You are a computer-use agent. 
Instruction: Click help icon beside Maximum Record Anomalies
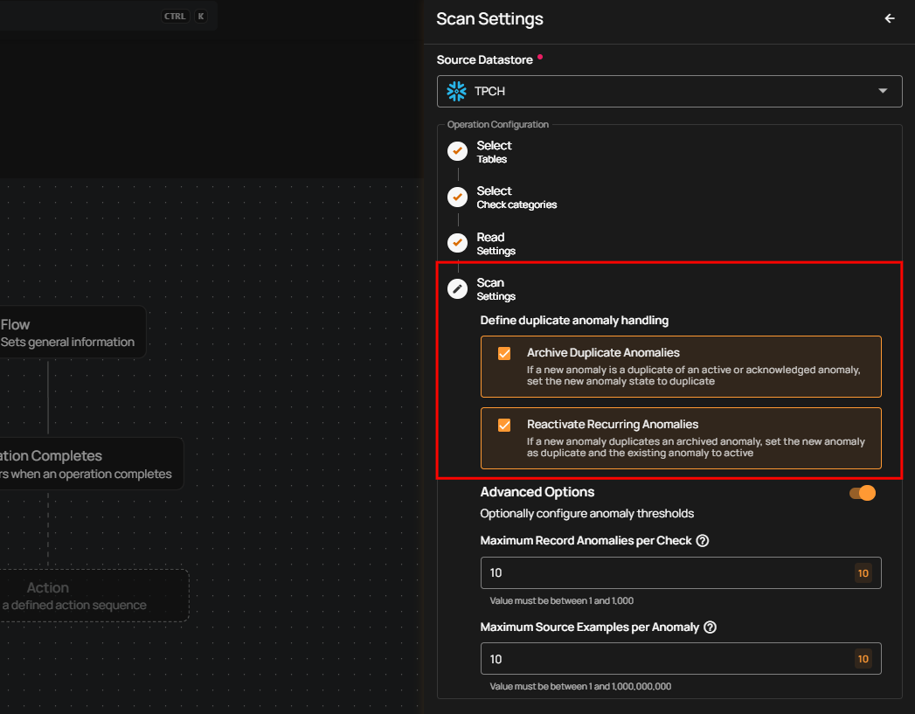[703, 541]
